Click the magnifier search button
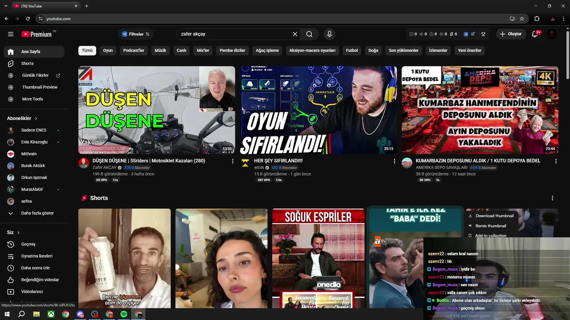This screenshot has width=570, height=320. pos(309,34)
